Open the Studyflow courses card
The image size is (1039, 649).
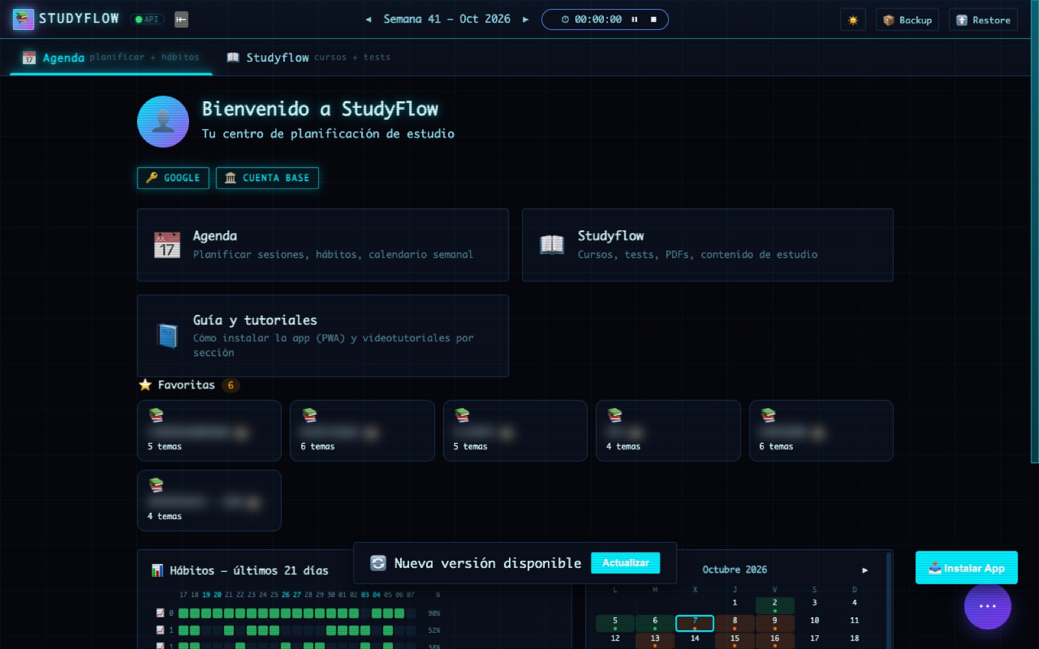click(707, 245)
